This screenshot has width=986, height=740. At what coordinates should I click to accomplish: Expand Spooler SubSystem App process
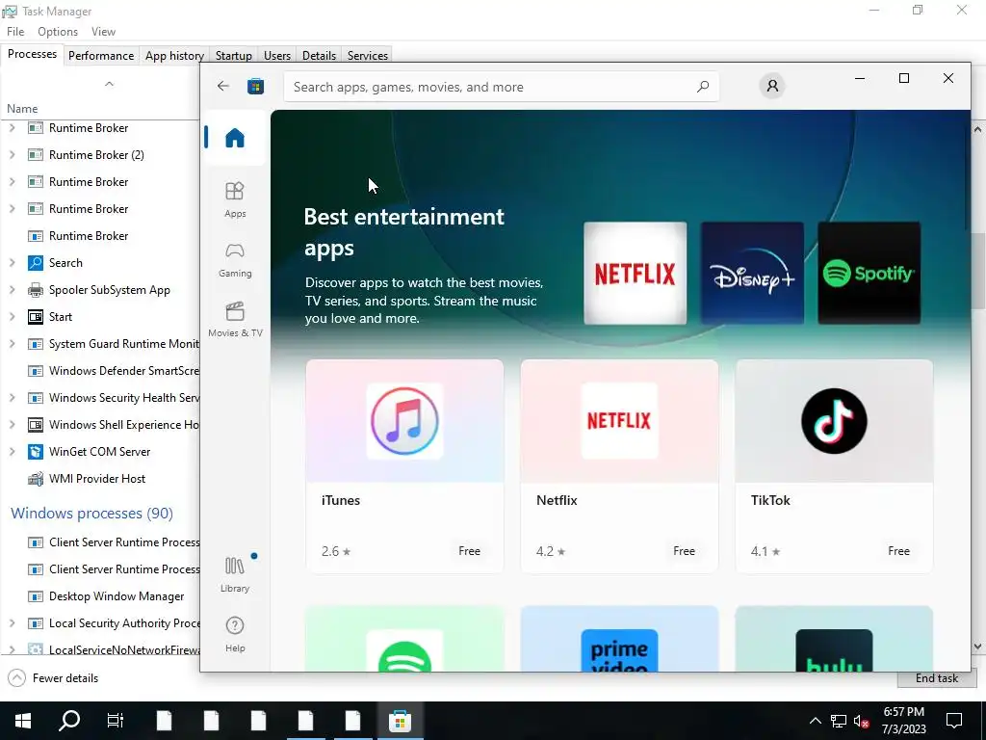tap(12, 289)
